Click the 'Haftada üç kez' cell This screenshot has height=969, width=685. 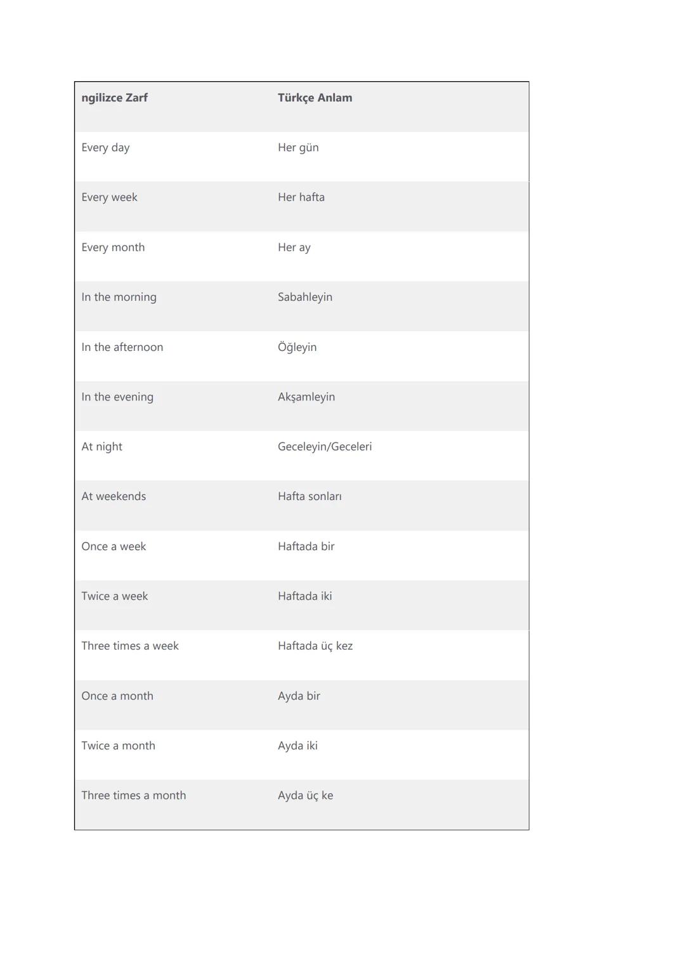[315, 646]
